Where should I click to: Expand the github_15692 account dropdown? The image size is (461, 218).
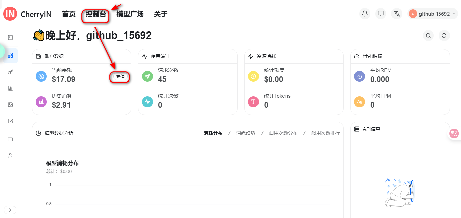coord(433,14)
